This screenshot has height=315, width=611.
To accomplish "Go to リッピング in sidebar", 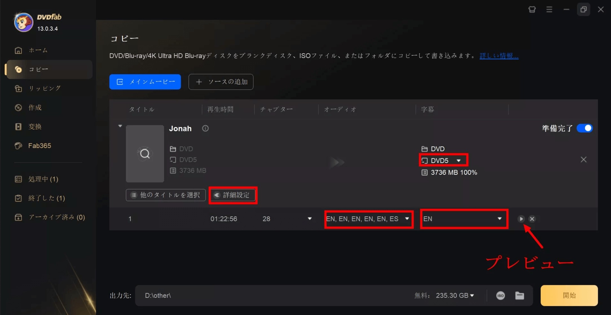I will [45, 88].
